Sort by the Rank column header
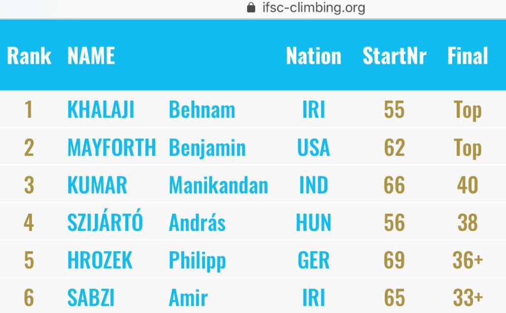The width and height of the screenshot is (506, 313). coord(29,56)
